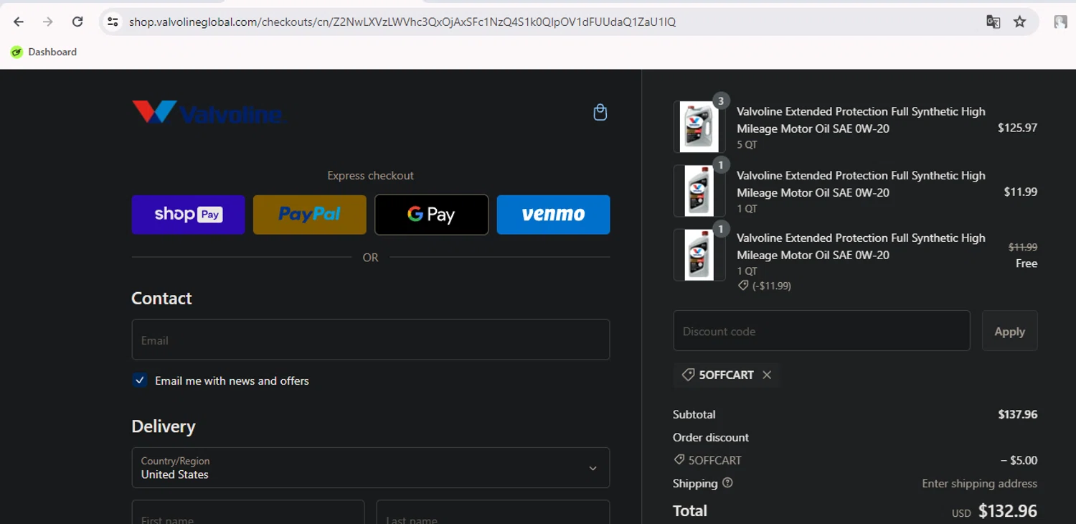Image resolution: width=1076 pixels, height=524 pixels.
Task: Click the Valvoline logo
Action: [209, 113]
